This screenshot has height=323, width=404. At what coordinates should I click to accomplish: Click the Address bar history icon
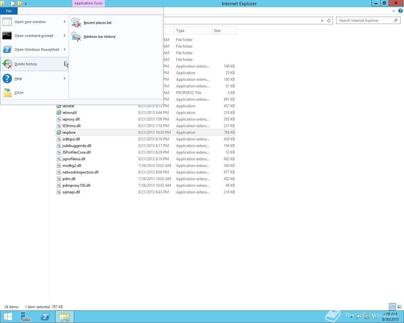76,37
